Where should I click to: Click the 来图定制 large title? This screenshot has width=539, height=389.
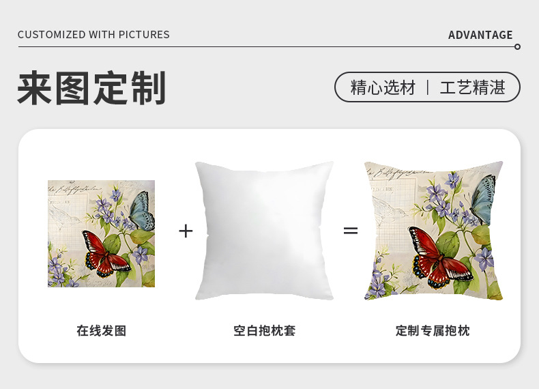pyautogui.click(x=92, y=88)
